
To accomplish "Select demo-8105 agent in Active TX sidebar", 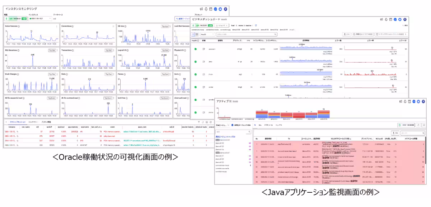I will coord(219,162).
